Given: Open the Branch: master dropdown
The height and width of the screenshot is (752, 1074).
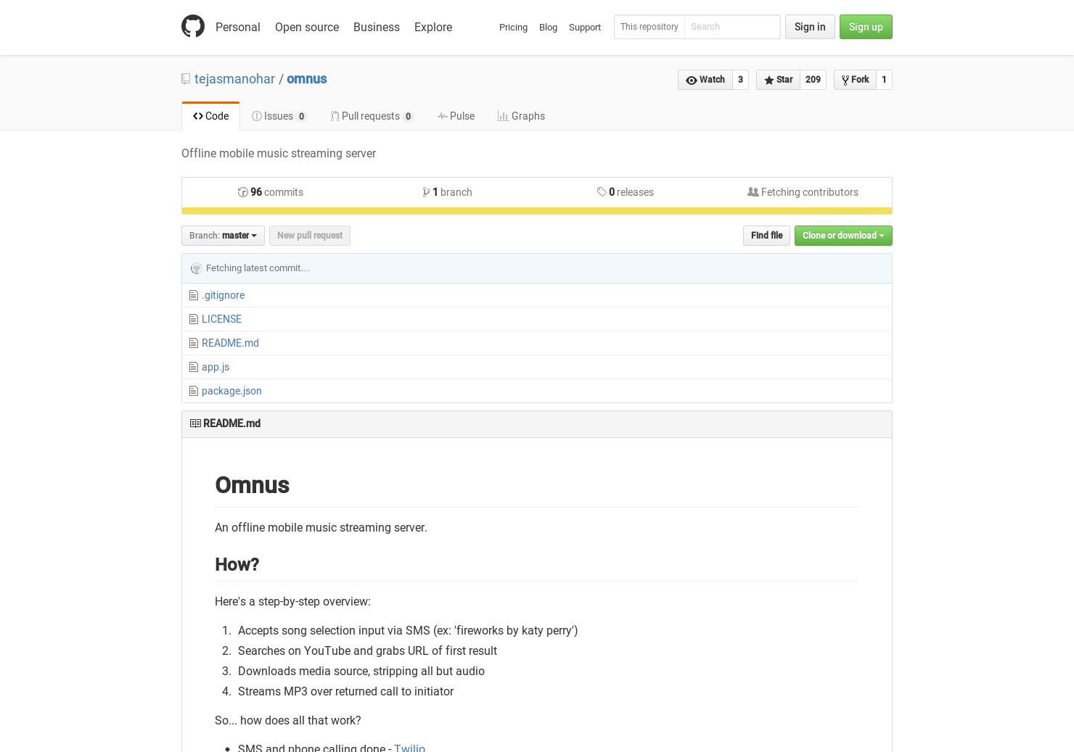Looking at the screenshot, I should (x=222, y=235).
